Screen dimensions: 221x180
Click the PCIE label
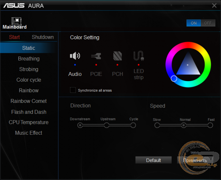click(96, 74)
